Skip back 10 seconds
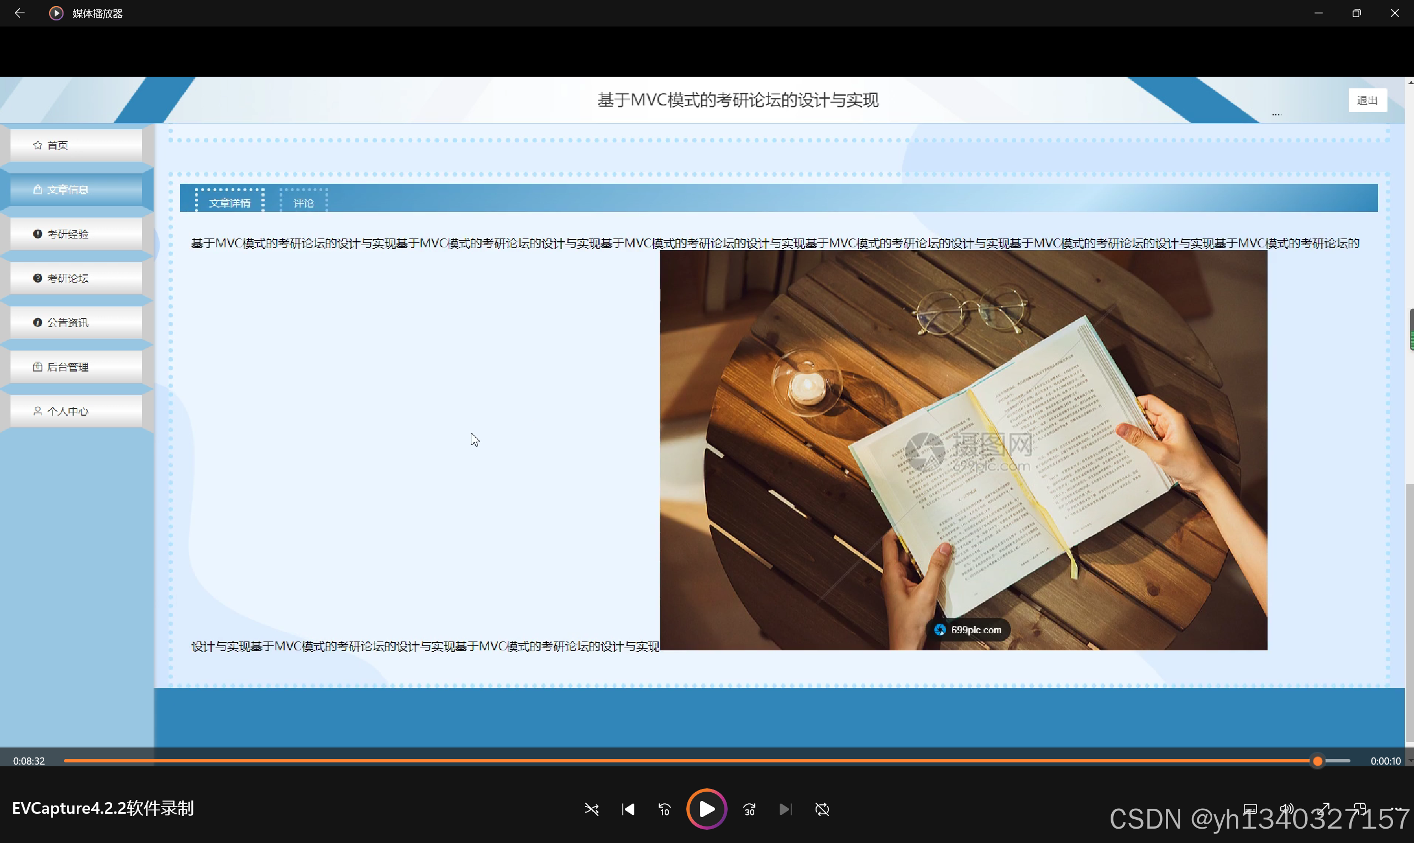This screenshot has height=843, width=1414. click(x=664, y=809)
